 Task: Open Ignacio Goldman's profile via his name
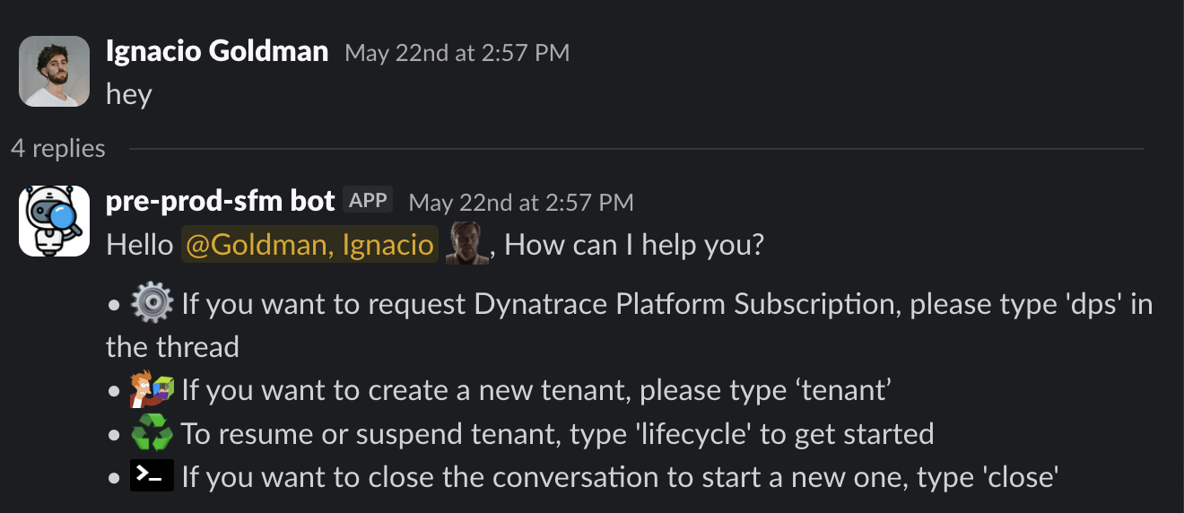coord(217,51)
